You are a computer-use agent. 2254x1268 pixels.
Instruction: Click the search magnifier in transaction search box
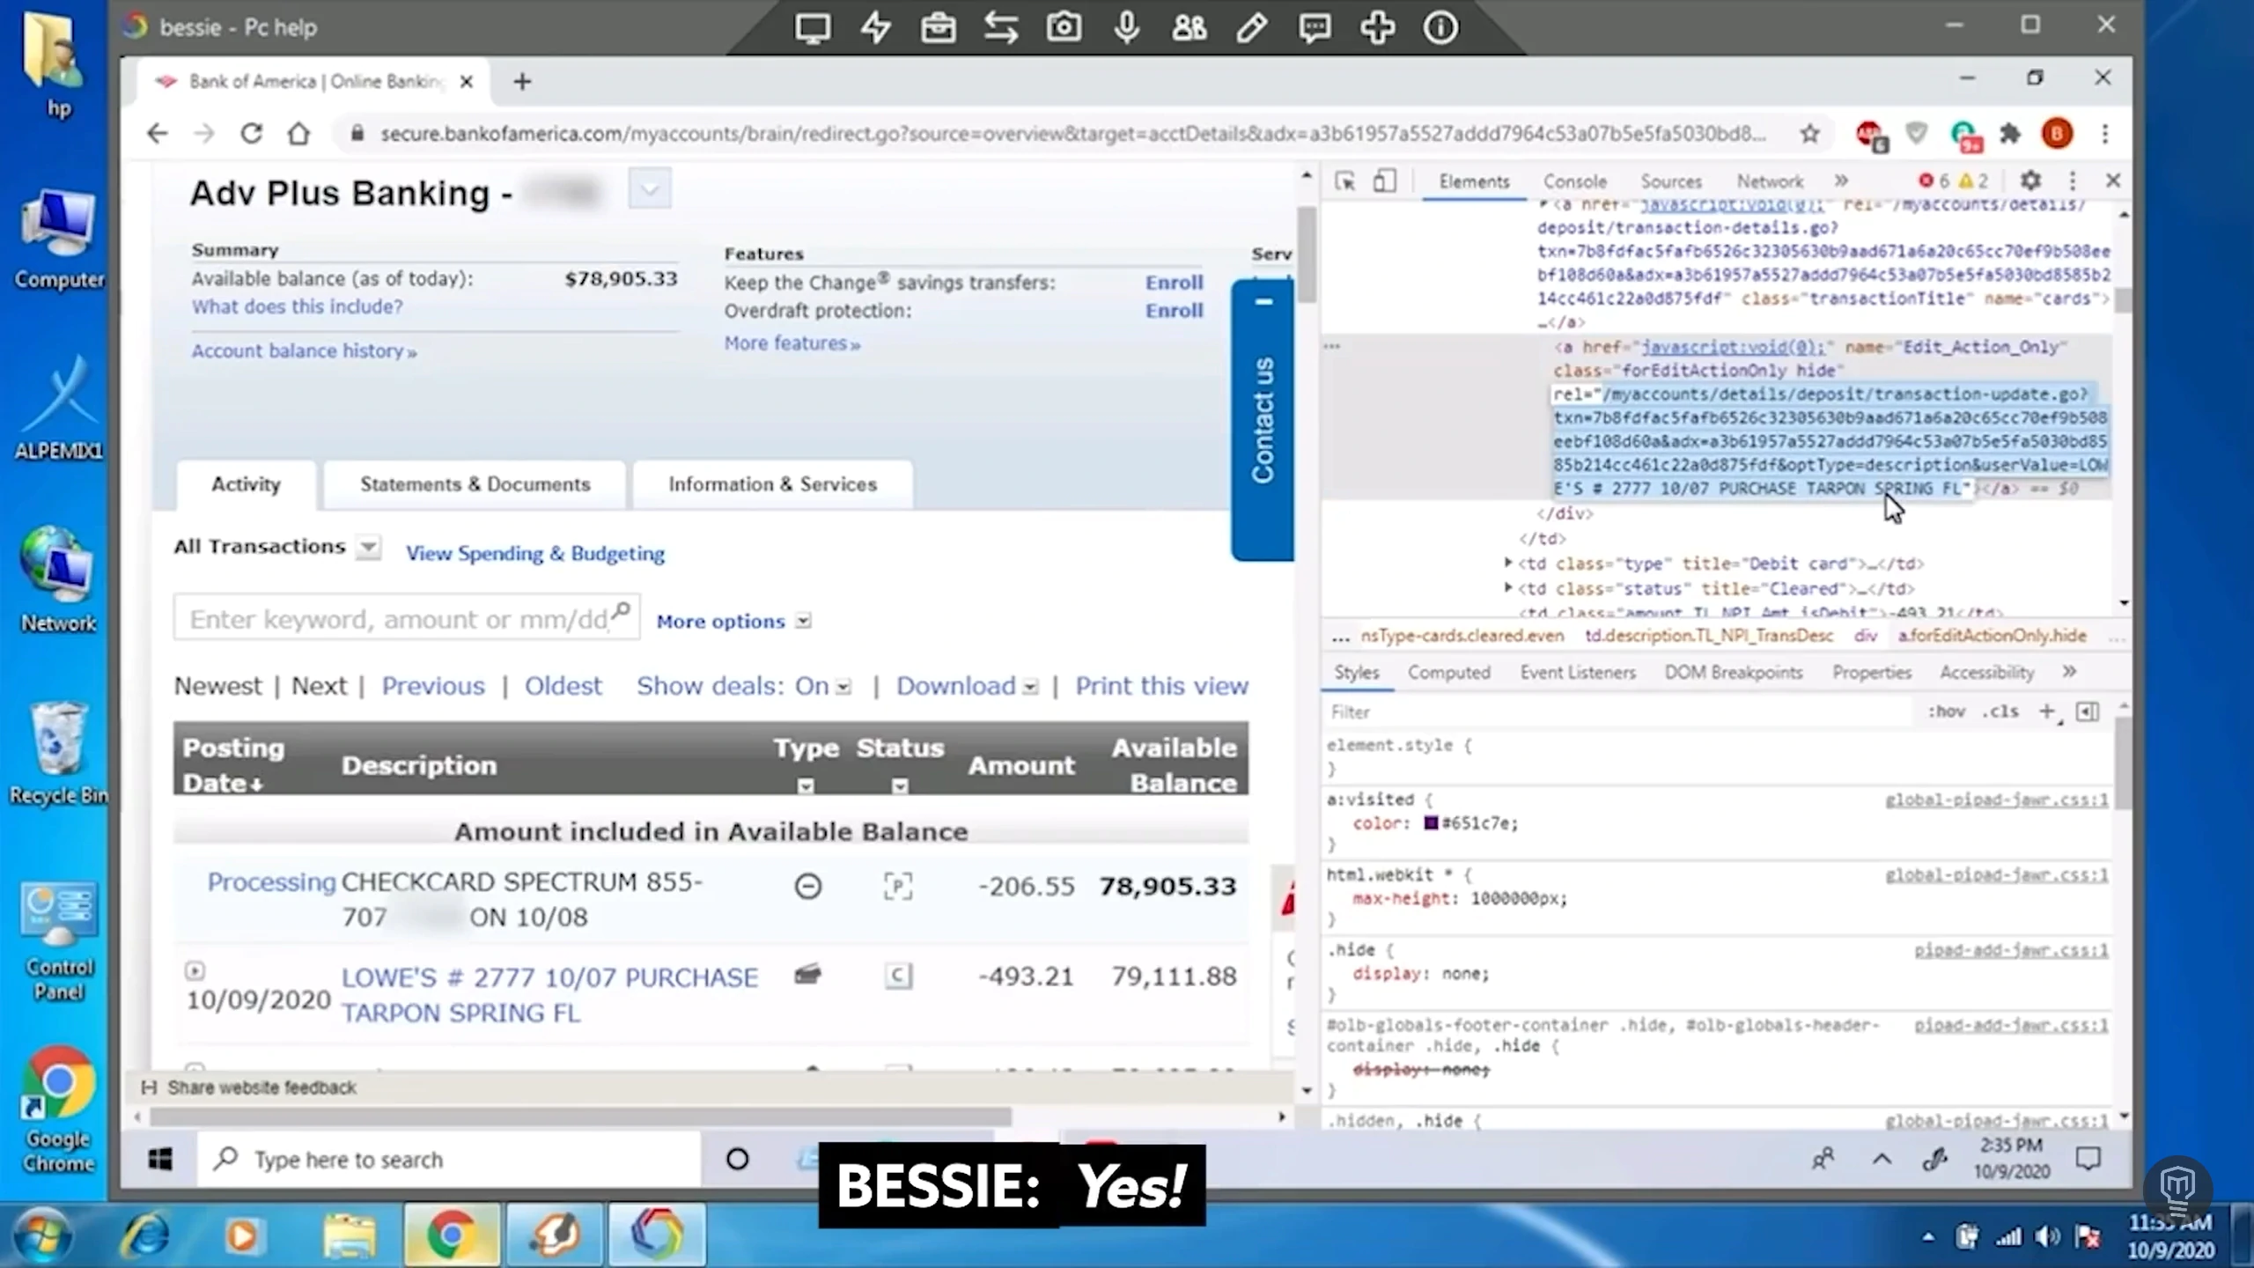[622, 610]
